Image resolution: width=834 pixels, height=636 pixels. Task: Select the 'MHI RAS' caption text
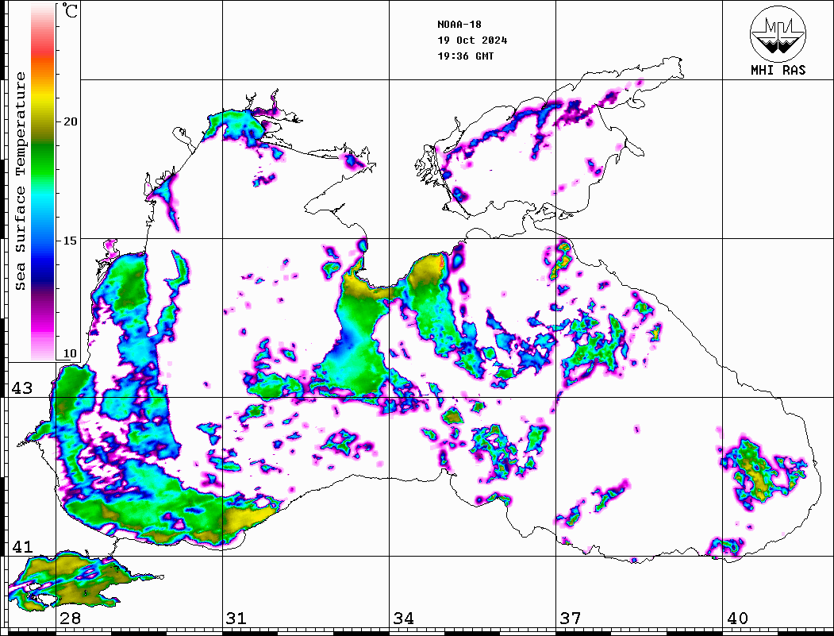pos(778,70)
